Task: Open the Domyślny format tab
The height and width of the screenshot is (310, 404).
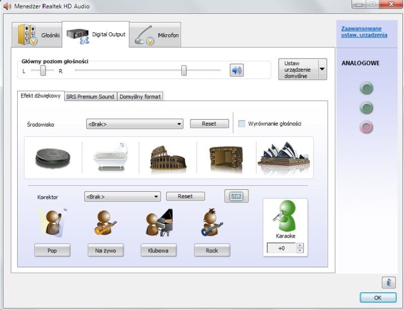Action: [140, 96]
